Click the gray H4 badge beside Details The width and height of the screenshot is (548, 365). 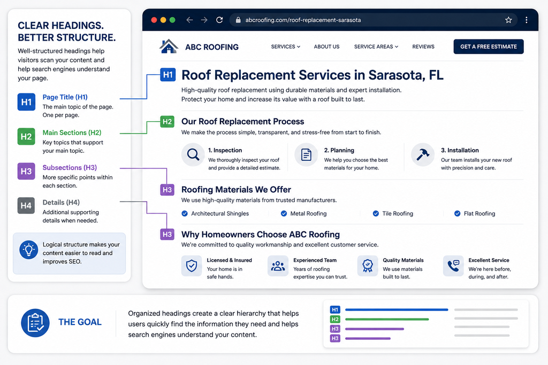pos(27,206)
